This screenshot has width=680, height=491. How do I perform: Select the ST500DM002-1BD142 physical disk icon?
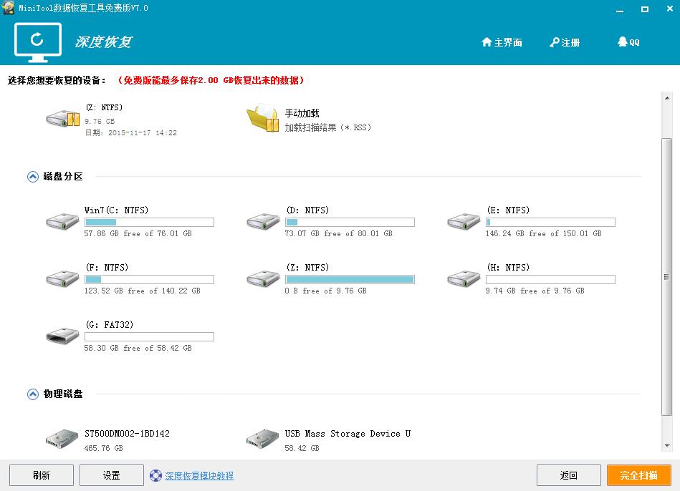[x=62, y=439]
